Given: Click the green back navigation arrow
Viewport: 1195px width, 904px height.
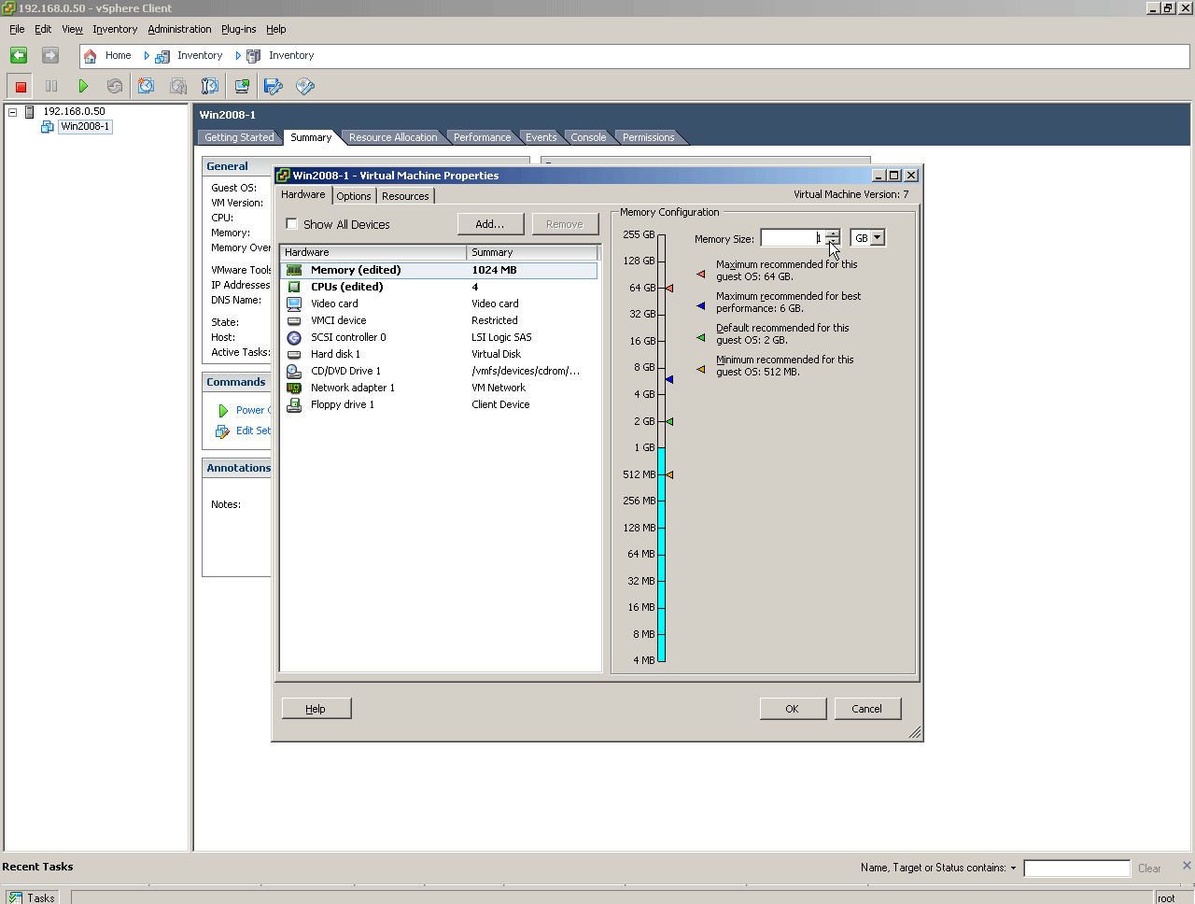Looking at the screenshot, I should 19,55.
